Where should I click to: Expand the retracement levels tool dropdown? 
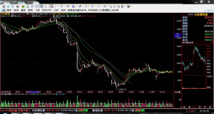[64, 6]
